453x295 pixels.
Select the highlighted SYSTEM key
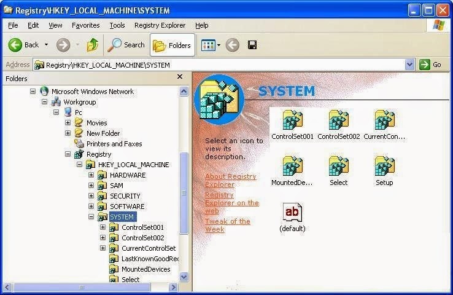click(x=122, y=217)
